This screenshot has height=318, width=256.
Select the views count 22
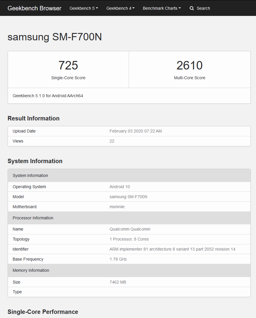pos(112,141)
